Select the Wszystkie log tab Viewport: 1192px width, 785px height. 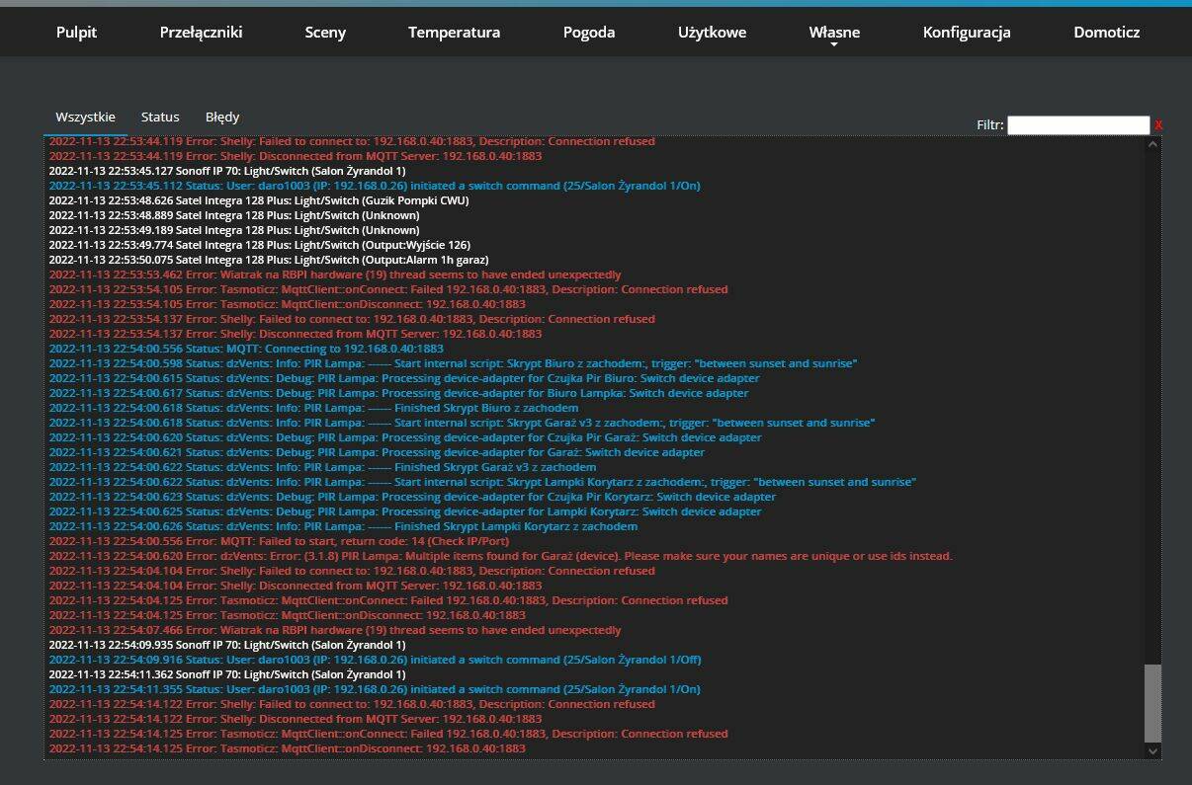(x=86, y=118)
